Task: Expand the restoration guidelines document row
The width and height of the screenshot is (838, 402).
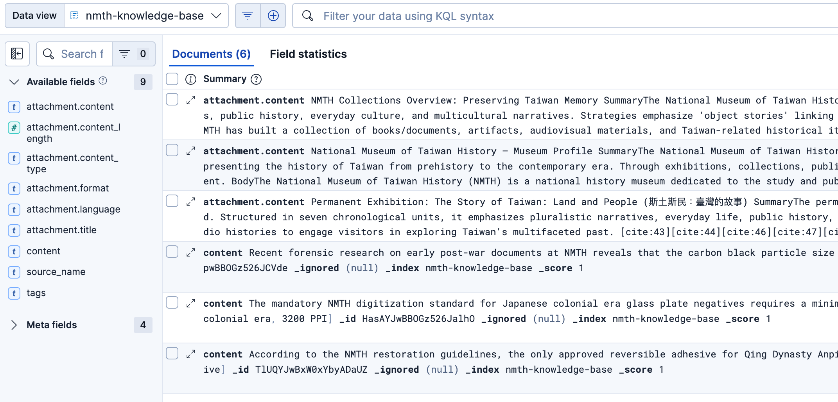Action: (191, 354)
